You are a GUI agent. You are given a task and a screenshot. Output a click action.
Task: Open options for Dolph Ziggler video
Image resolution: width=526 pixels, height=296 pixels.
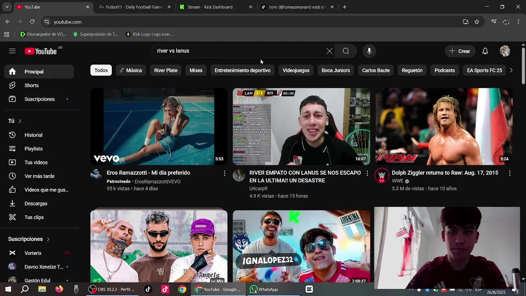click(510, 173)
